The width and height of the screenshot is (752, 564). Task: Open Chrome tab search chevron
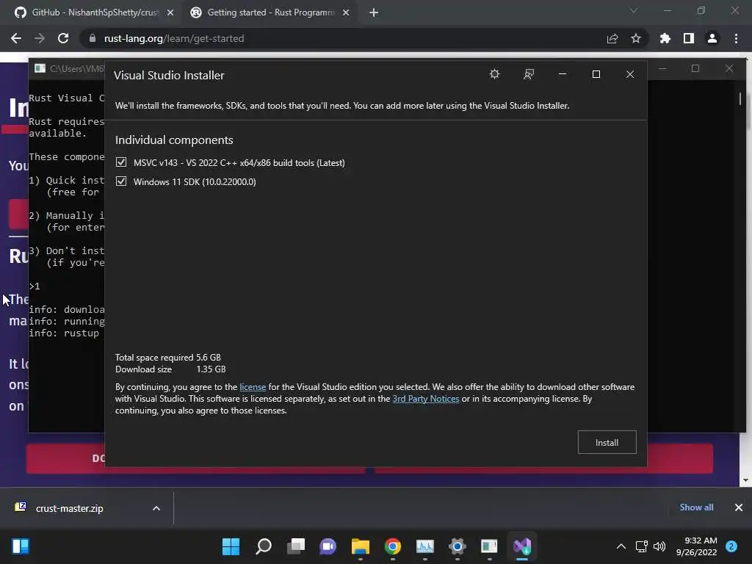[x=634, y=10]
